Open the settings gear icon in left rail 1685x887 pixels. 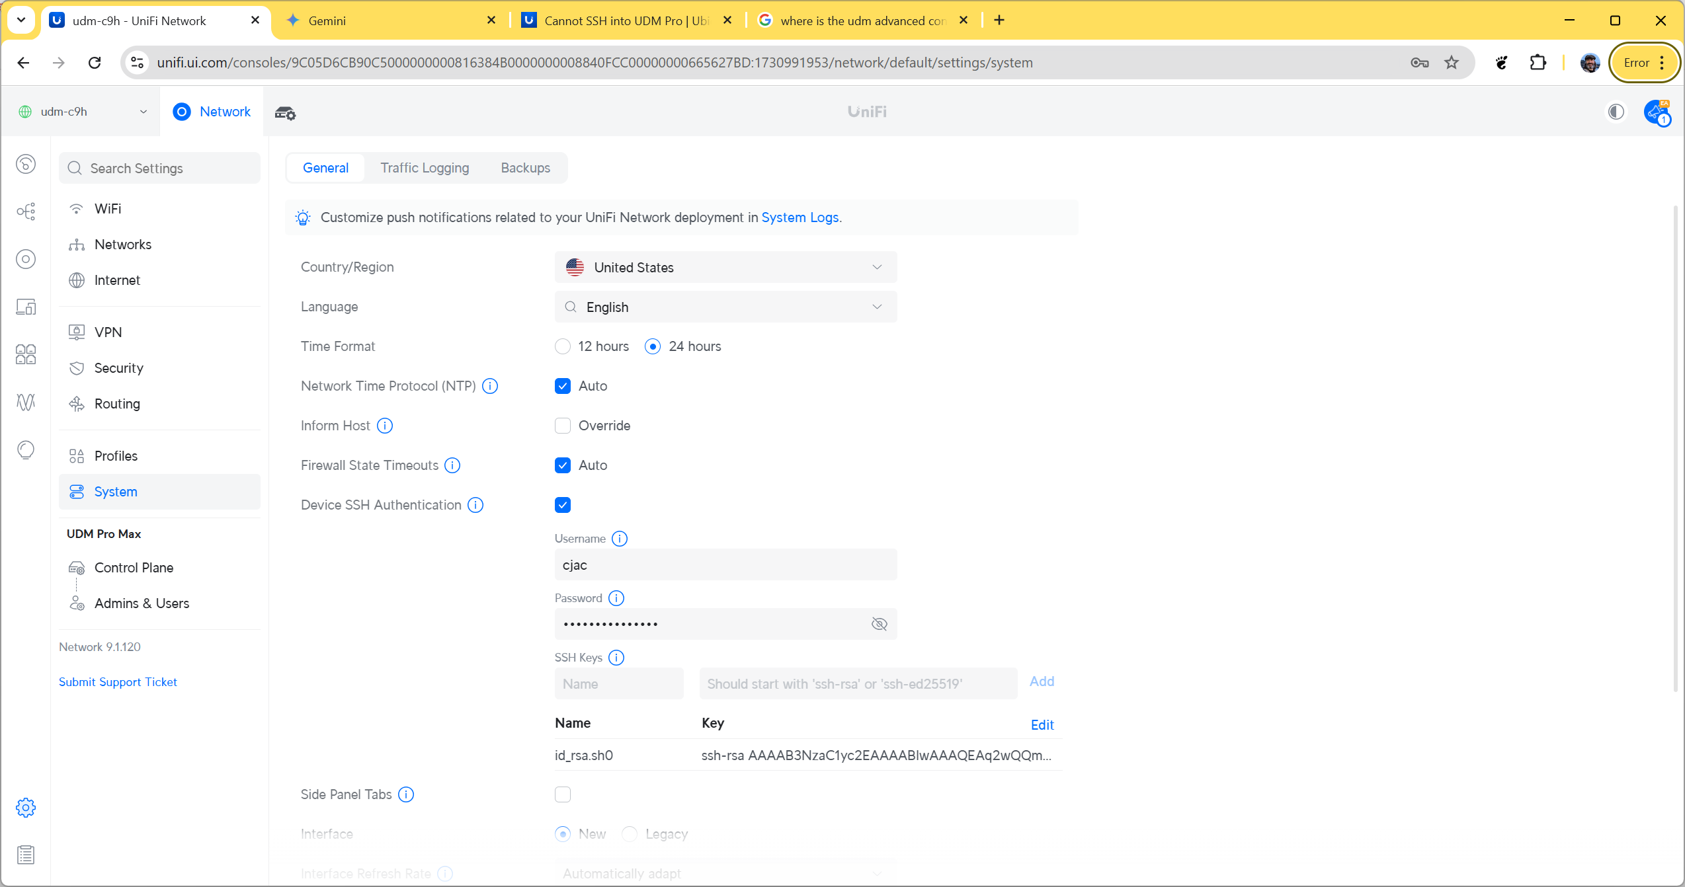pos(26,808)
